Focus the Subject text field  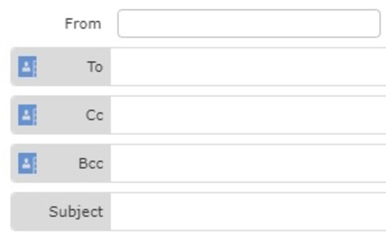[248, 211]
